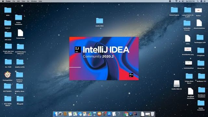Open Keynote in the Dock
This screenshot has width=208, height=117.
point(95,114)
